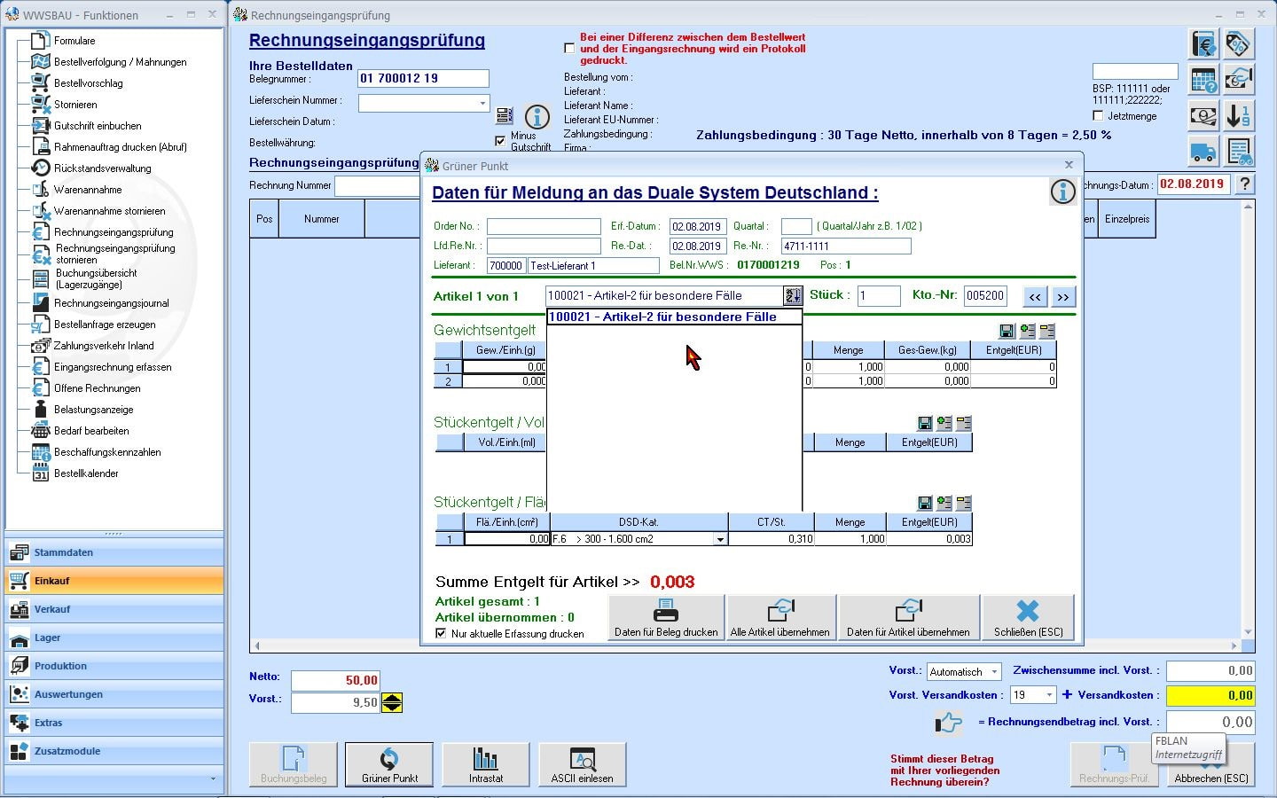This screenshot has width=1277, height=798.
Task: Click the Grüner Punkt button
Action: click(x=389, y=764)
